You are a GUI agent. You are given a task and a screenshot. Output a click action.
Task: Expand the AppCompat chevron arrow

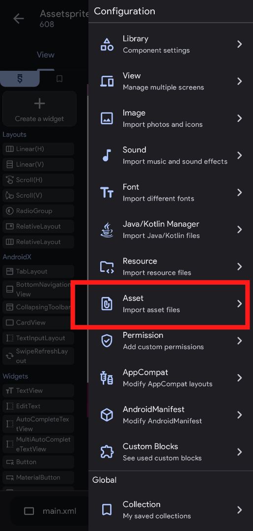pos(239,378)
